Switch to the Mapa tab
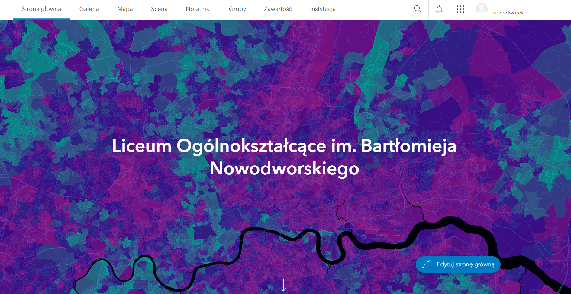 (x=125, y=9)
